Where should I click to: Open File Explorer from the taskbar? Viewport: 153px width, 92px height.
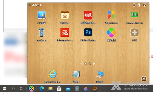tap(50, 89)
